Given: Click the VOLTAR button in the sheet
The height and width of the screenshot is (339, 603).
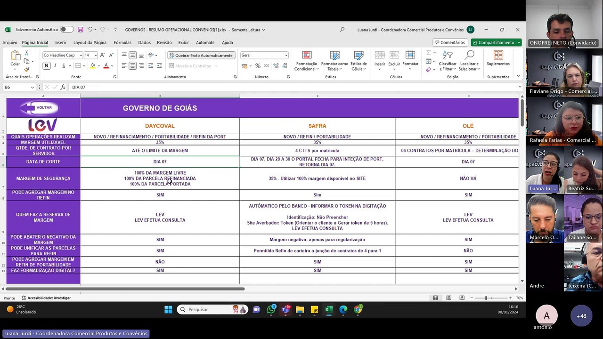Looking at the screenshot, I should (39, 108).
